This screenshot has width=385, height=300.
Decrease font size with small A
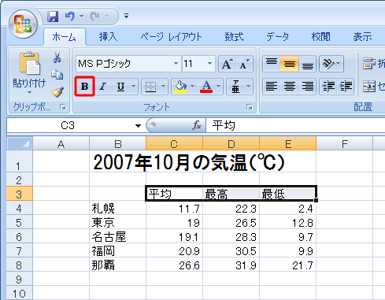(x=244, y=64)
